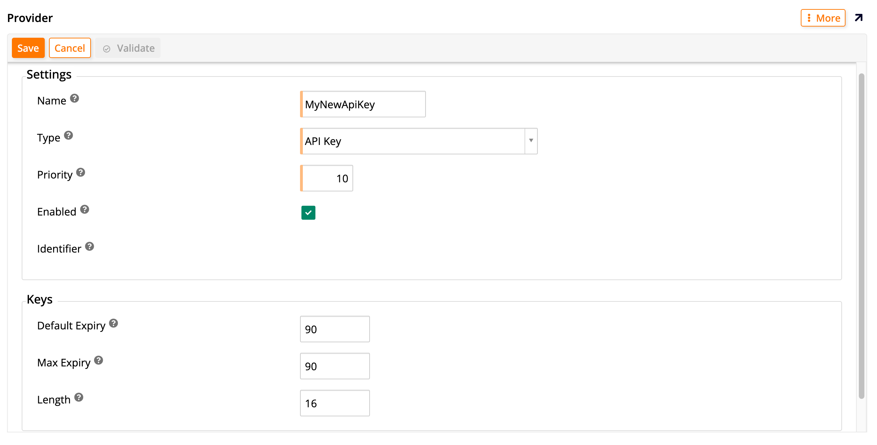
Task: Click the vertical scrollbar thumb
Action: coord(861,236)
